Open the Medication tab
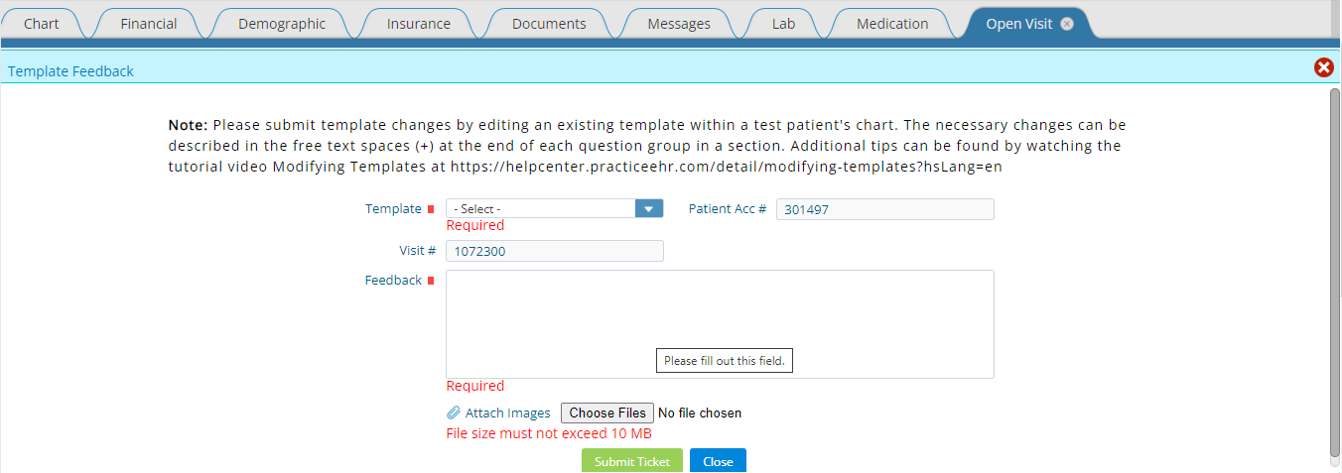Image resolution: width=1342 pixels, height=473 pixels. pos(892,24)
